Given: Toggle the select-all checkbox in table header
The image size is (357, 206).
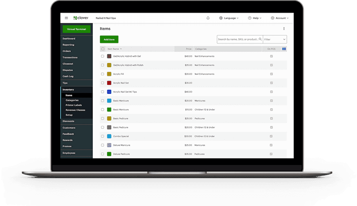Looking at the screenshot, I should coord(102,49).
